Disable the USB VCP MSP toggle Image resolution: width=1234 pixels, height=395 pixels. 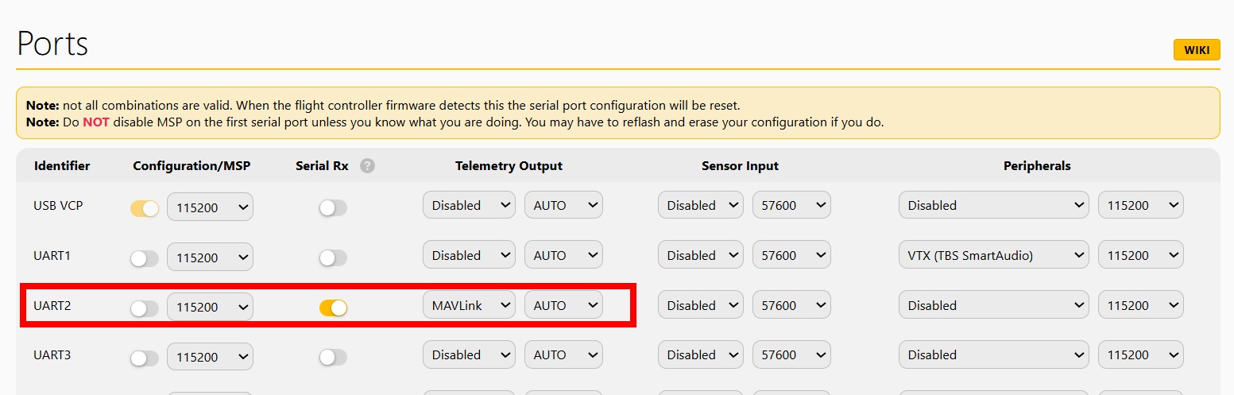[145, 208]
